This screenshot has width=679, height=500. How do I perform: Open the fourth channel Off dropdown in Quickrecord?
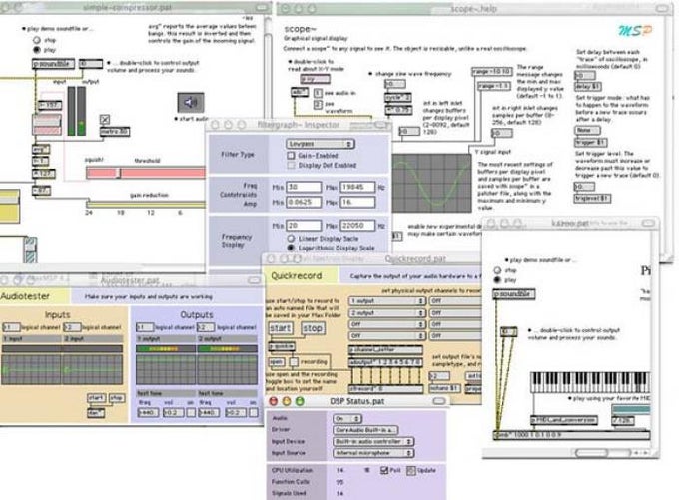click(x=387, y=336)
